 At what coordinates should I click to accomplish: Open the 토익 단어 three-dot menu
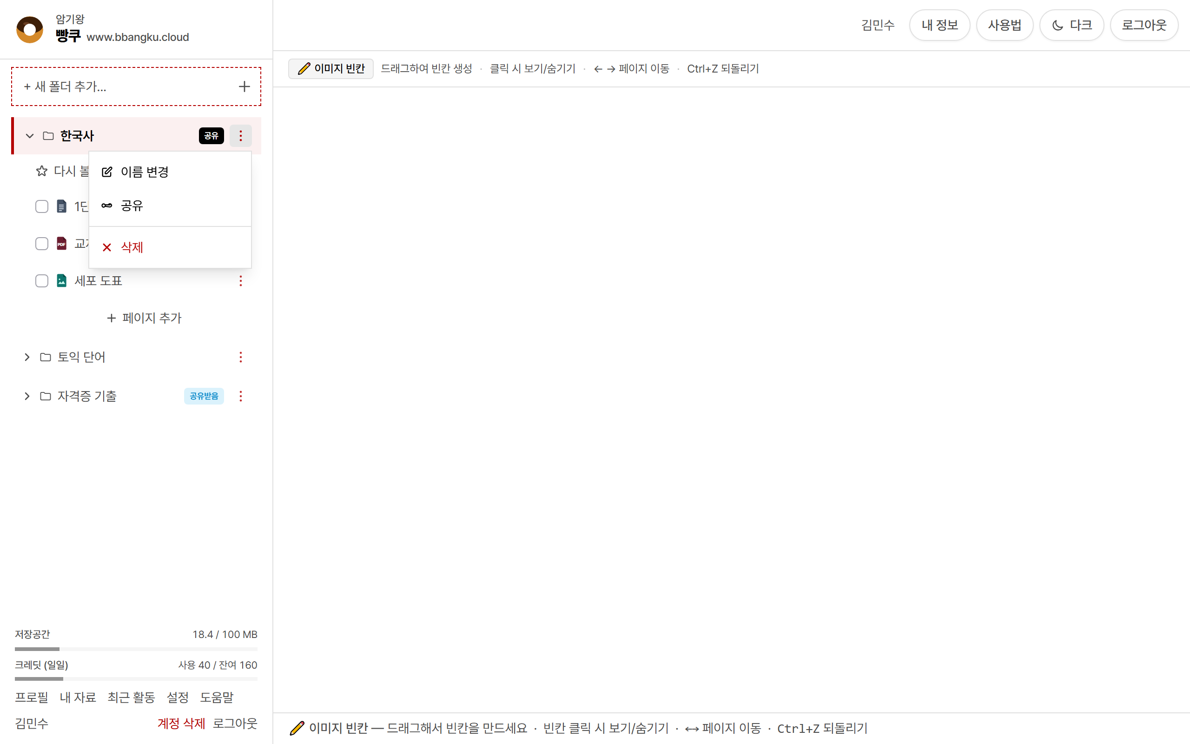coord(240,357)
